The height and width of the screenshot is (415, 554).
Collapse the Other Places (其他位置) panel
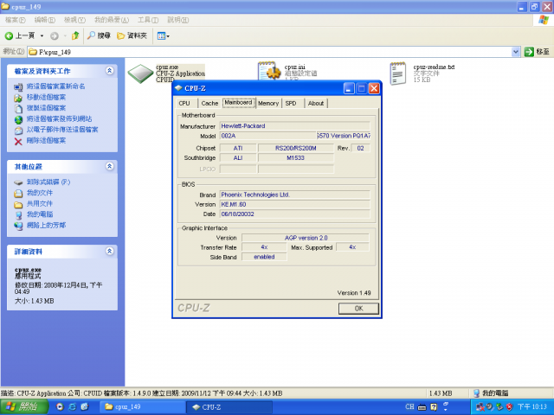pyautogui.click(x=110, y=166)
